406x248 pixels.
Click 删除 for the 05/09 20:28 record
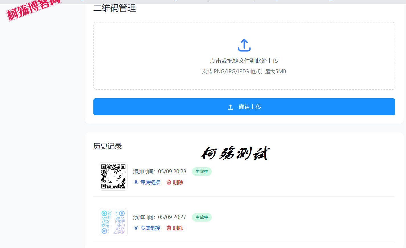point(175,182)
